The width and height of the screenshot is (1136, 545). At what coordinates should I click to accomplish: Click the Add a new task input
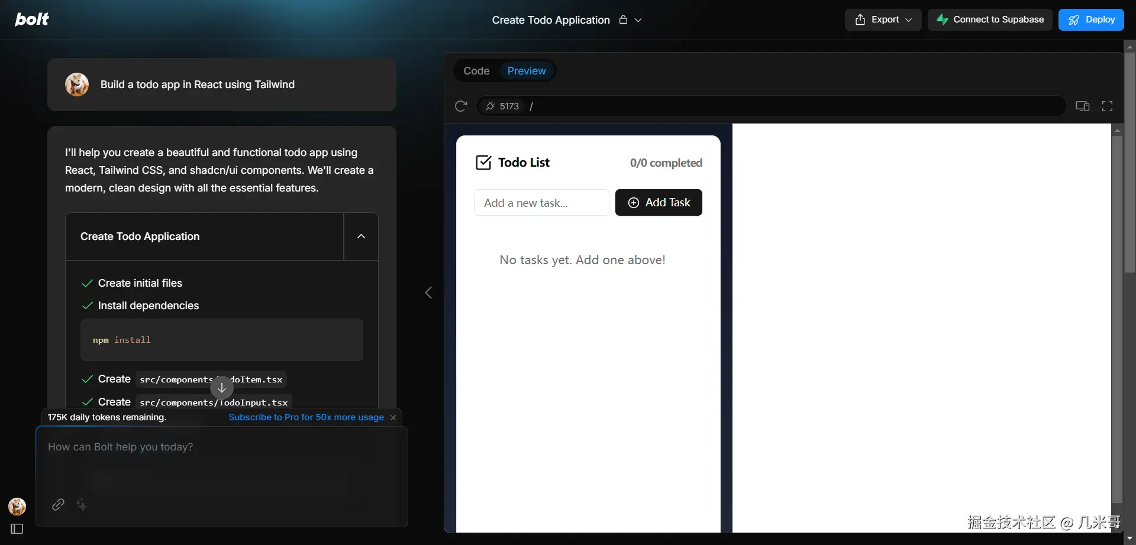pos(542,203)
